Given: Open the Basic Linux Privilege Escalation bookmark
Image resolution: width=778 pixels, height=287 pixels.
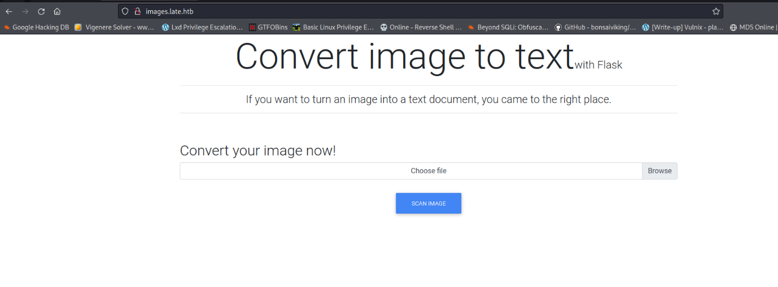Looking at the screenshot, I should click(334, 27).
